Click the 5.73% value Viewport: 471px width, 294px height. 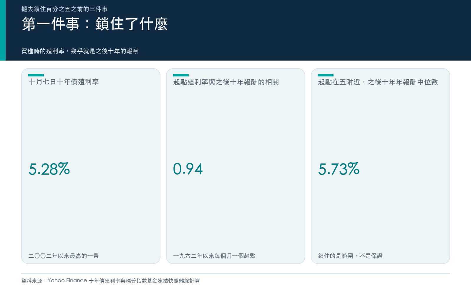tap(339, 169)
